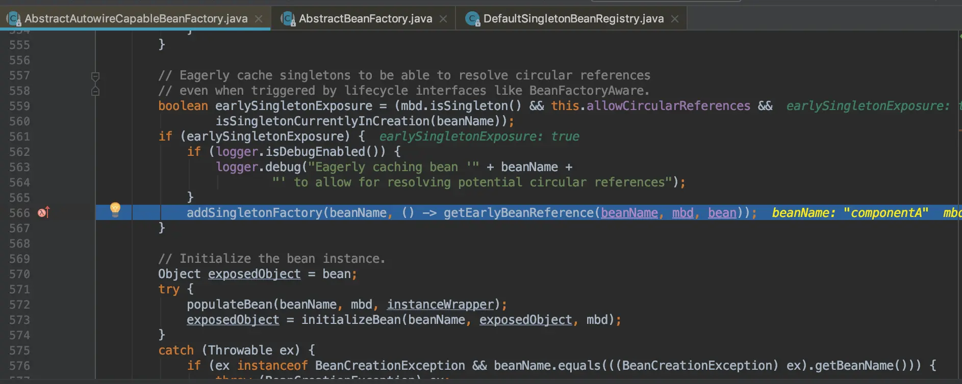962x384 pixels.
Task: Click inline hint 'earlySingletonExposure: true' on line 561
Action: click(x=479, y=136)
